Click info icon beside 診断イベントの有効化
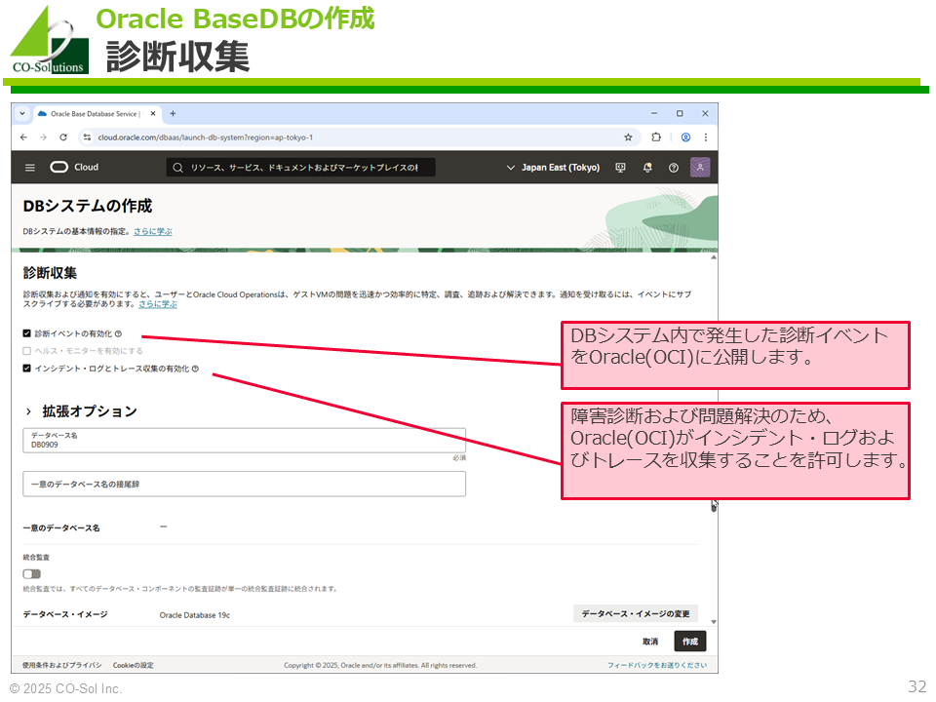The width and height of the screenshot is (936, 702). tap(118, 333)
